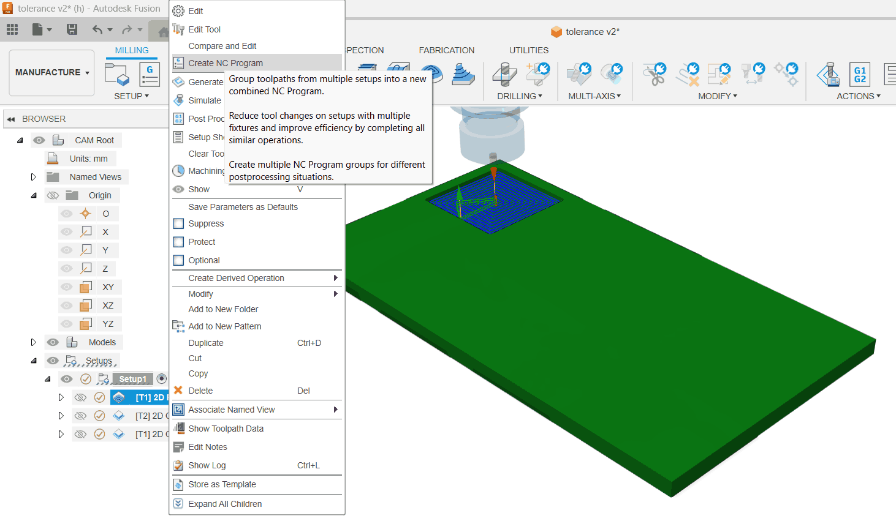The width and height of the screenshot is (896, 532).
Task: Open the ACTIONS panel dropdown
Action: coord(859,96)
